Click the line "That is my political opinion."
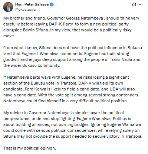 pos(30,148)
